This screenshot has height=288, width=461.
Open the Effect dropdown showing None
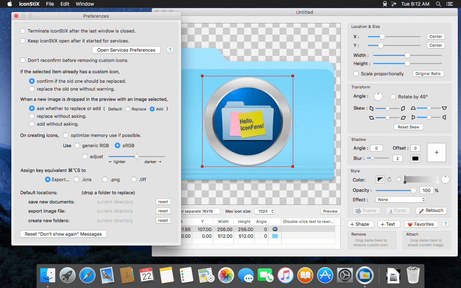(x=401, y=200)
